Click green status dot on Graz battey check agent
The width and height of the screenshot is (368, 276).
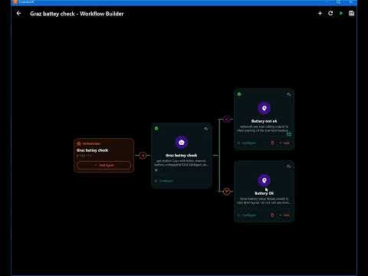(x=156, y=128)
